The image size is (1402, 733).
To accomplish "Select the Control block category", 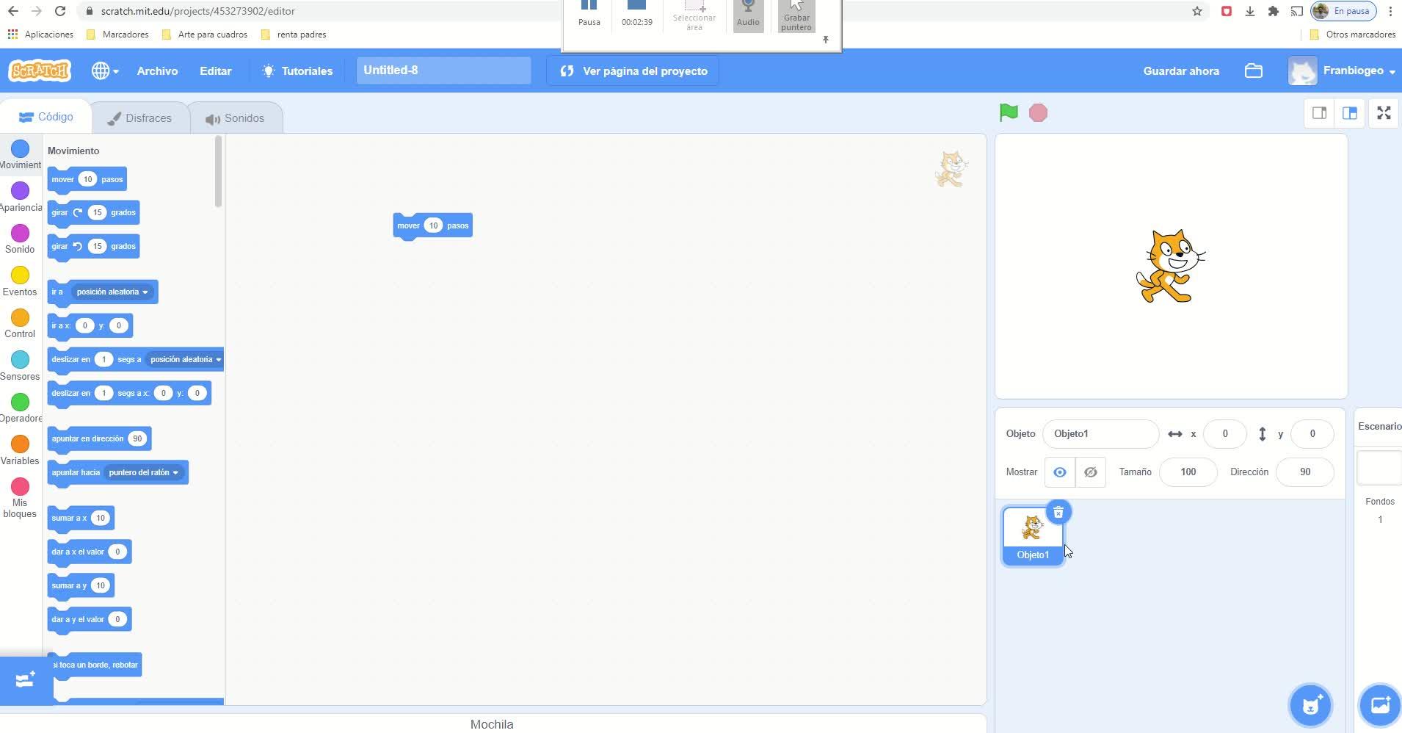I will pyautogui.click(x=21, y=324).
